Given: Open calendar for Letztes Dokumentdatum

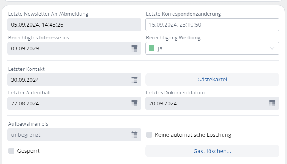Looking at the screenshot, I should [272, 103].
